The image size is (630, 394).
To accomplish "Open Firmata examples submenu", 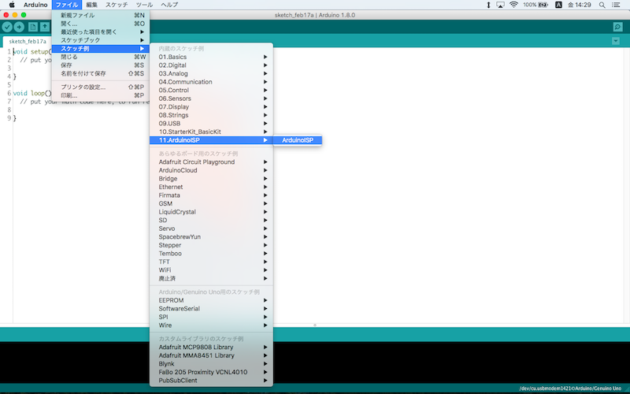I will [211, 195].
